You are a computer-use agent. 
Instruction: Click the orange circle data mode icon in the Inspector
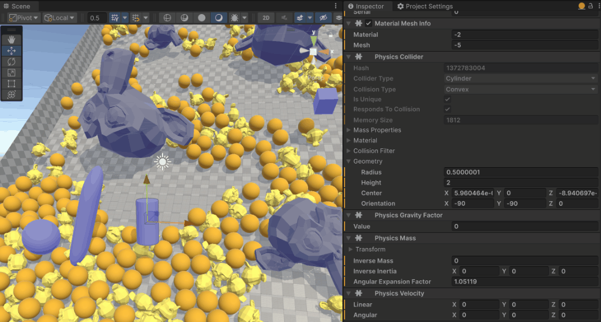click(582, 6)
